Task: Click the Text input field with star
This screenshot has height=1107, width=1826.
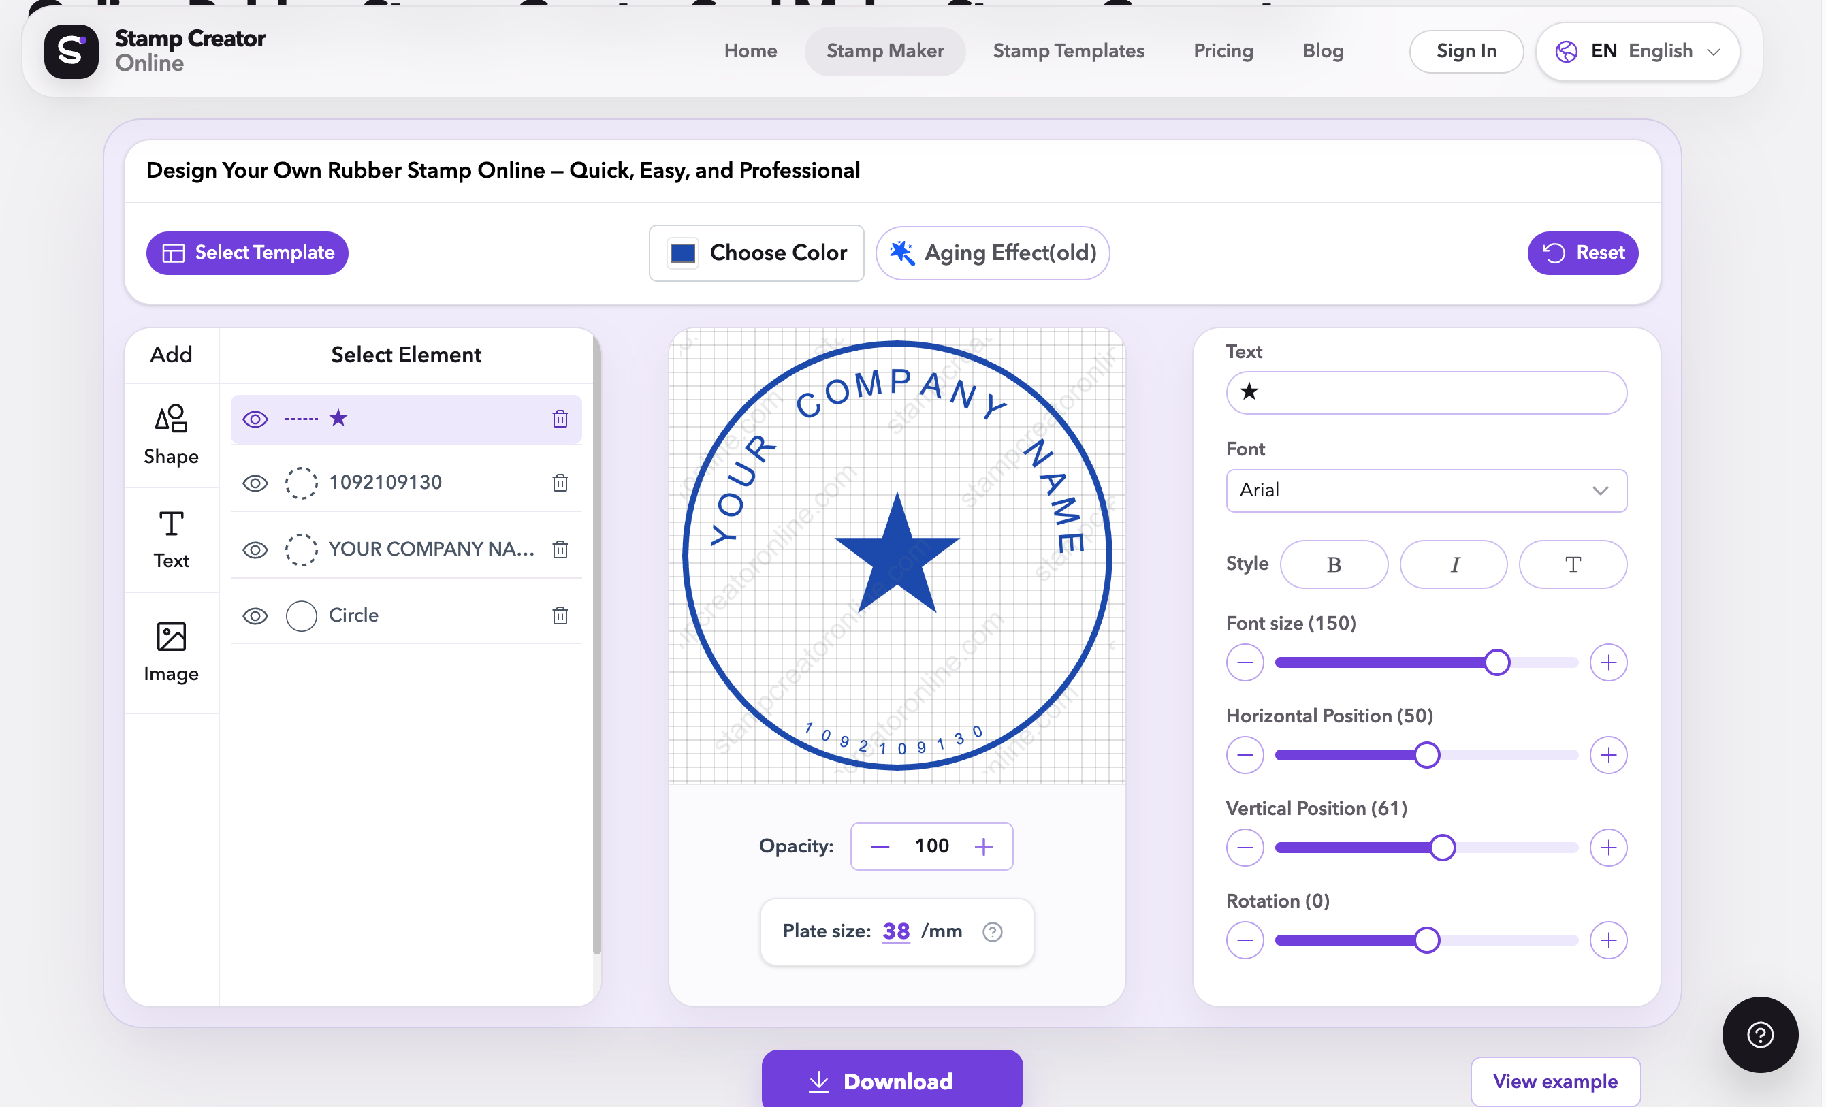Action: pyautogui.click(x=1426, y=393)
